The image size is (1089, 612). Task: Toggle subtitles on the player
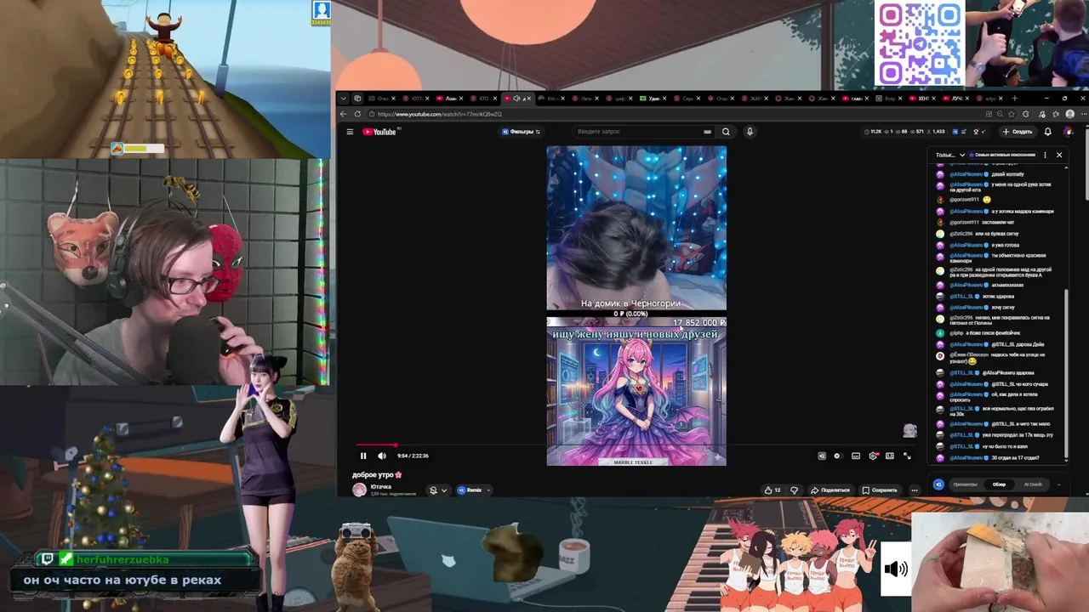[856, 456]
